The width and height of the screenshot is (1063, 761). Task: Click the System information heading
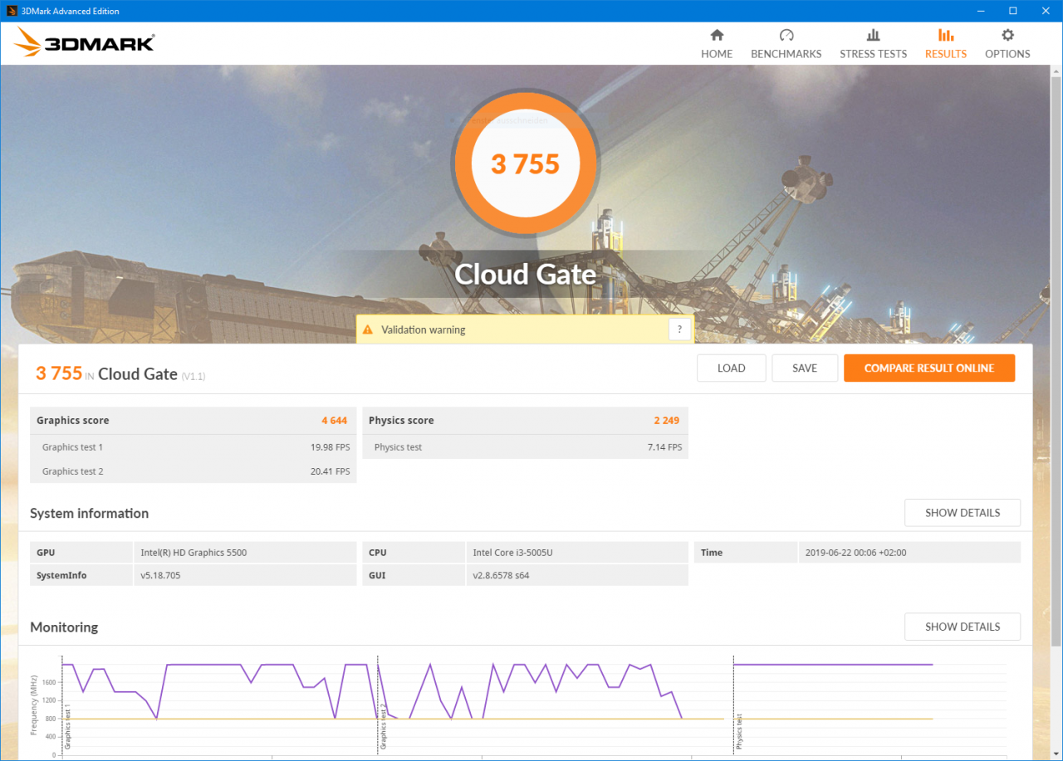click(90, 514)
